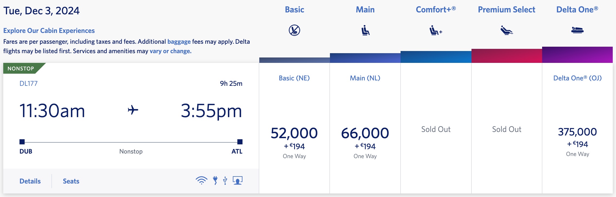616x197 pixels.
Task: Open the Main cabin column header
Action: (x=365, y=10)
